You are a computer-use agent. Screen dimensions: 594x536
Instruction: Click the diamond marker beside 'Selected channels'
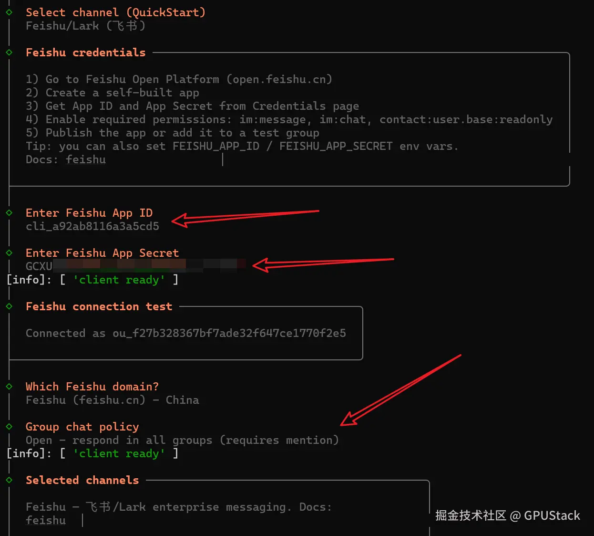click(9, 480)
